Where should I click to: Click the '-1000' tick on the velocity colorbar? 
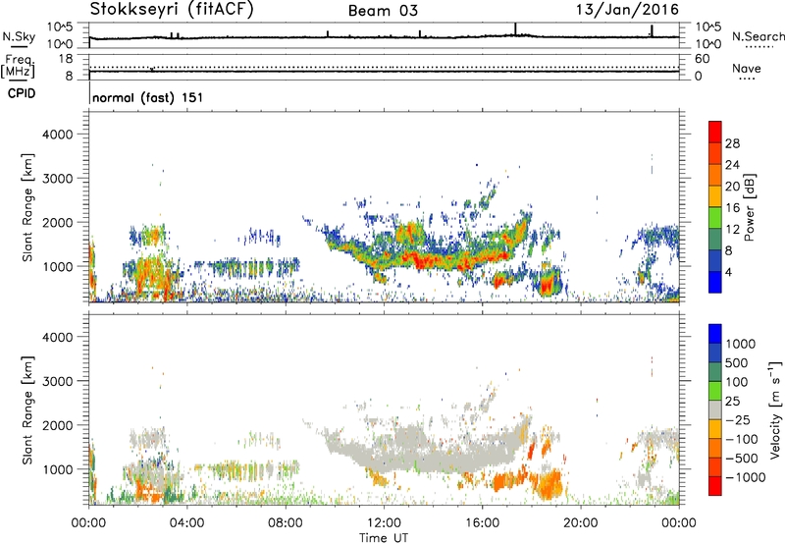[746, 477]
